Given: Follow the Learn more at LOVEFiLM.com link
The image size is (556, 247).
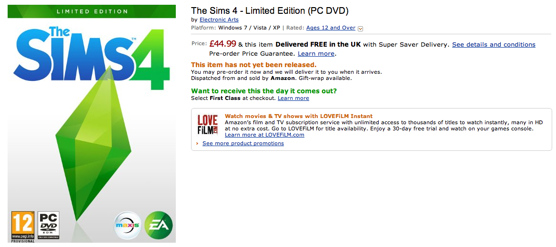Looking at the screenshot, I should [x=264, y=135].
